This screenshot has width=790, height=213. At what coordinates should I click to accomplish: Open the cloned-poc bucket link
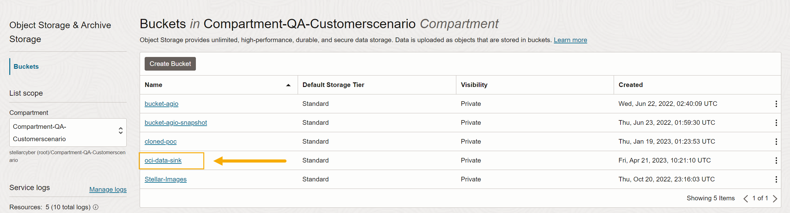[x=160, y=141]
